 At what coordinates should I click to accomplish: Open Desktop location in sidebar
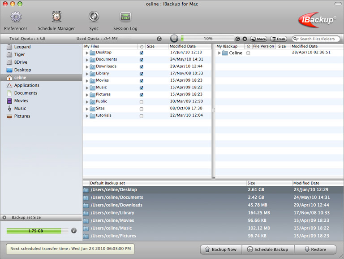click(41, 70)
